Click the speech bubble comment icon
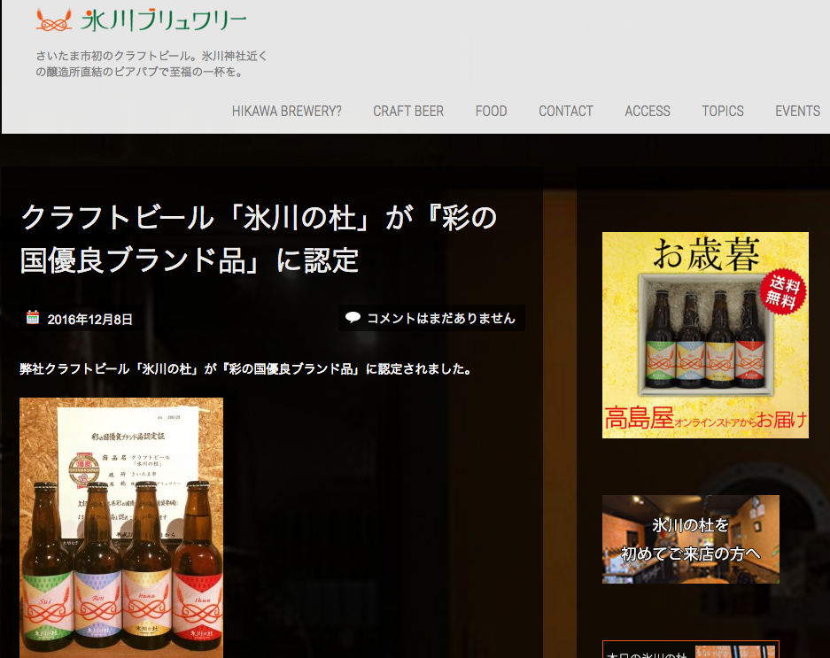This screenshot has height=658, width=830. [353, 318]
